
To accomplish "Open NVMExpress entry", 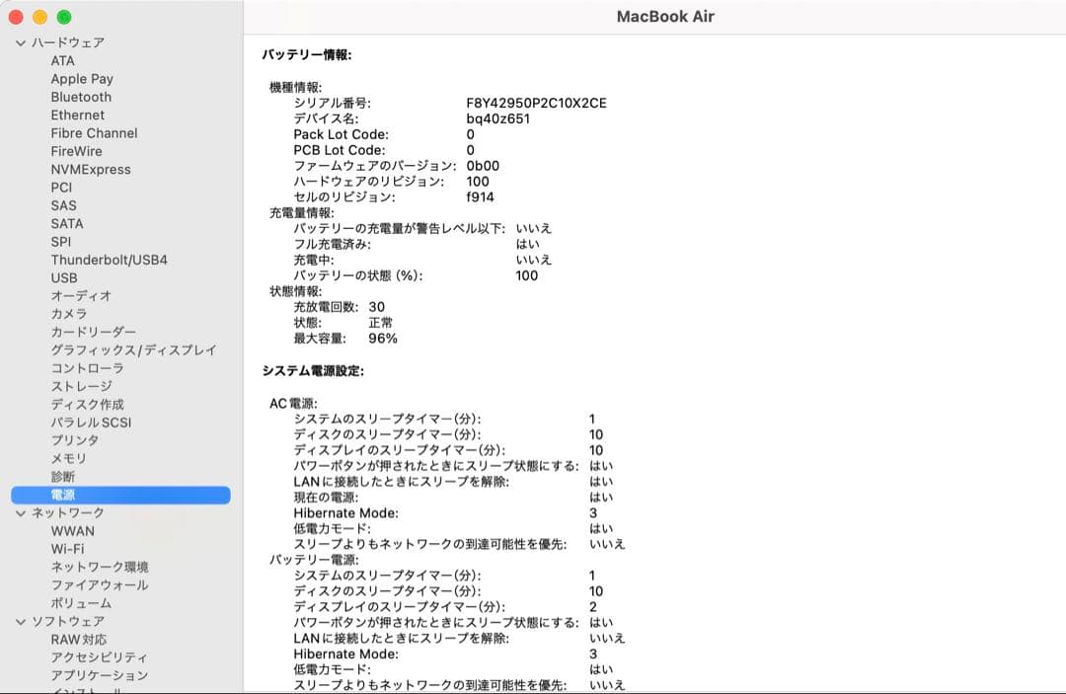I will (91, 169).
